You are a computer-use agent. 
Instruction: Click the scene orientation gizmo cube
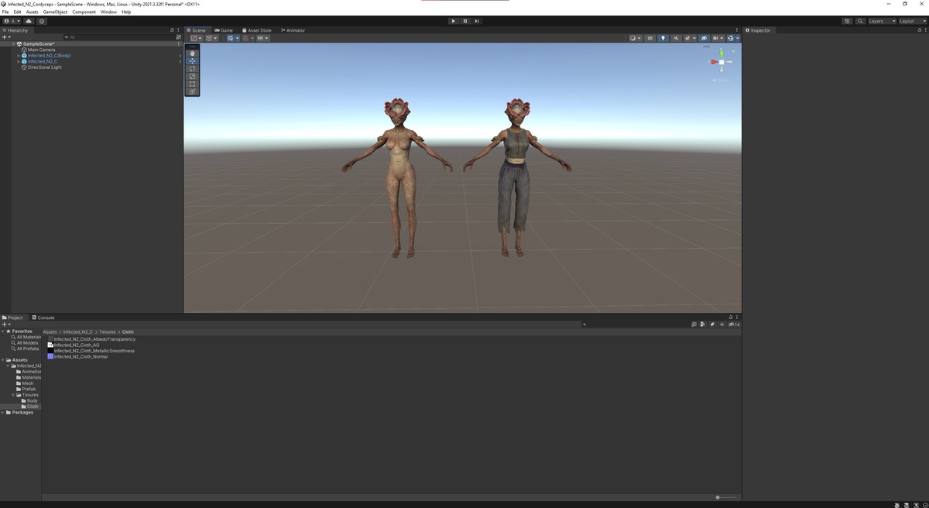pyautogui.click(x=721, y=62)
